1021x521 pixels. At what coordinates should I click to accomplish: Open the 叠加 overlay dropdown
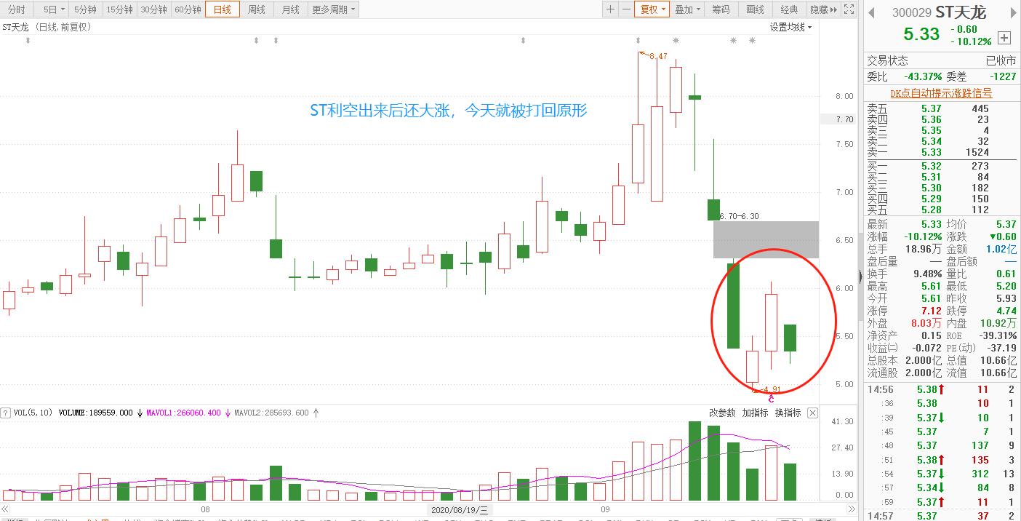click(687, 9)
